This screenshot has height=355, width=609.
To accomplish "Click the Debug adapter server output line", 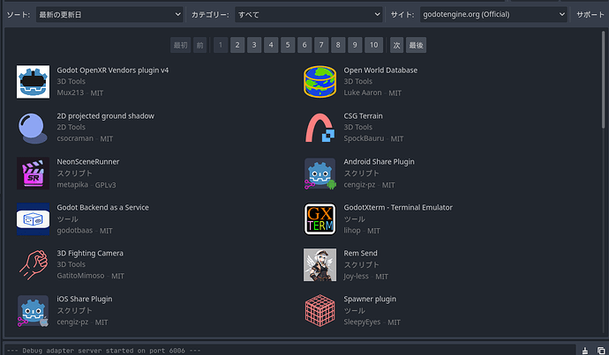I will pyautogui.click(x=103, y=351).
